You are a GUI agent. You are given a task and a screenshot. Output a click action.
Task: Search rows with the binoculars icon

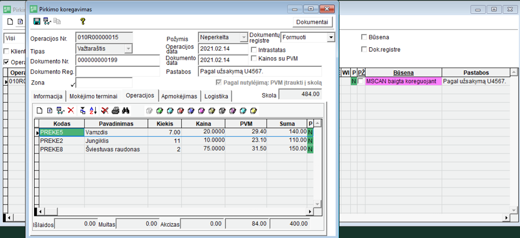pyautogui.click(x=125, y=110)
